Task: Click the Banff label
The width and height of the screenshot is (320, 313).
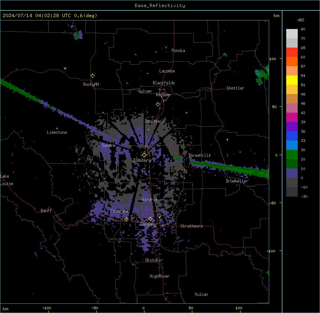Action: pyautogui.click(x=46, y=211)
